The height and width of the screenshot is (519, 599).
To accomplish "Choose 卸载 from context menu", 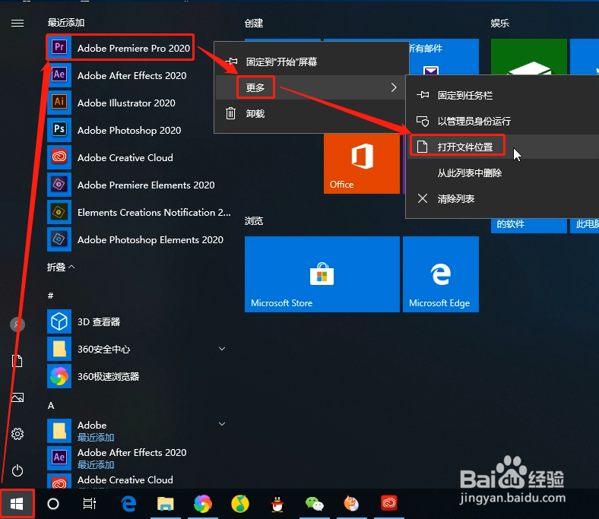I will click(310, 113).
